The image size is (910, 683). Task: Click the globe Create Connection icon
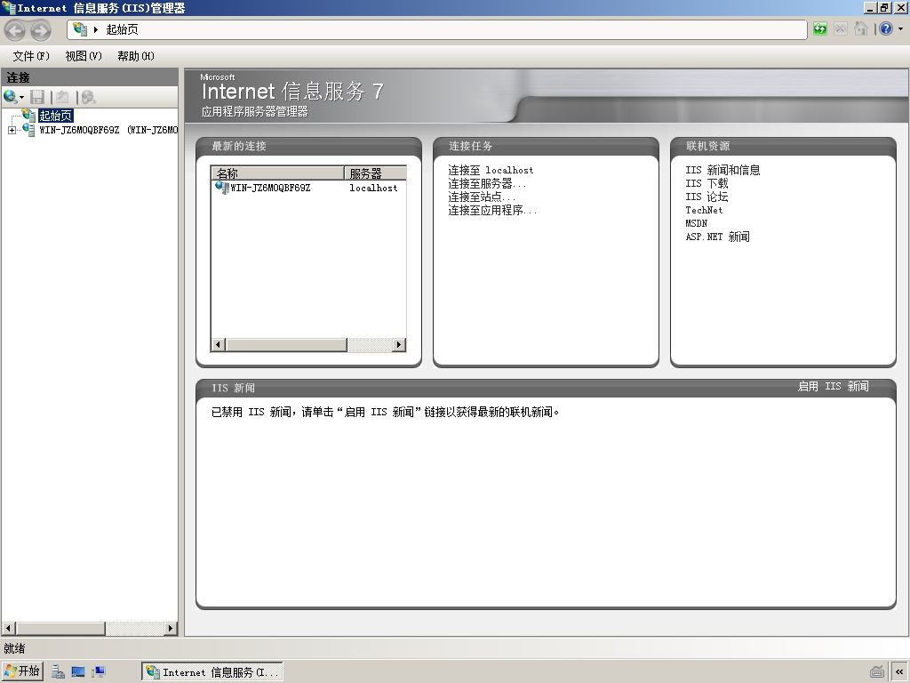[x=10, y=97]
